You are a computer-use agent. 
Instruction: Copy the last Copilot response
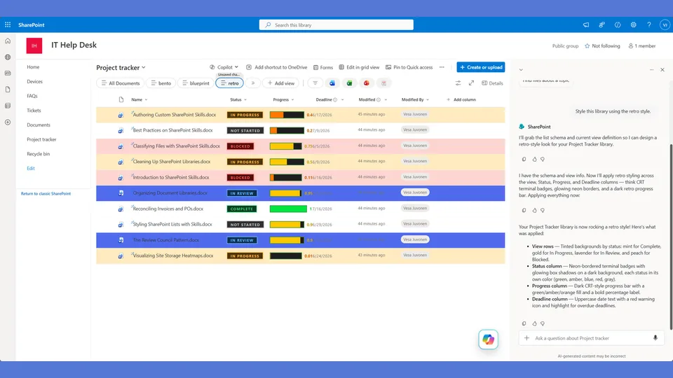click(524, 323)
